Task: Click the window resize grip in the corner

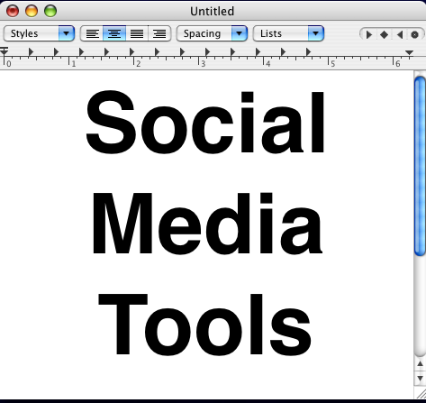Action: coord(421,393)
